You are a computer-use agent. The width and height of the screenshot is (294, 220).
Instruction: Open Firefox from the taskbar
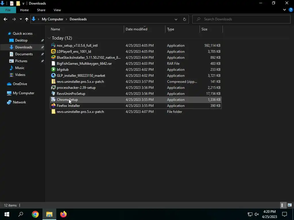63,214
